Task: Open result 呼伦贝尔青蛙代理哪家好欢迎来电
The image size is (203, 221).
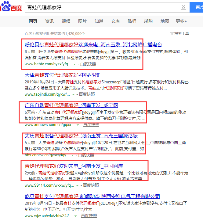Action: tap(93, 44)
